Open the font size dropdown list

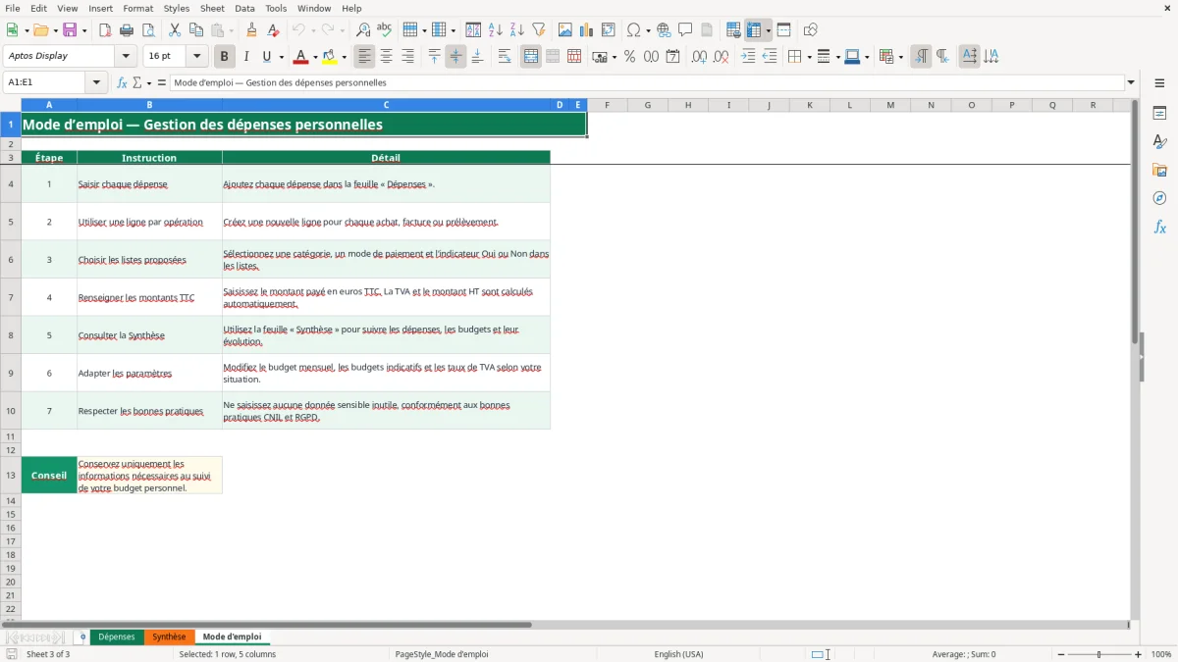click(197, 57)
